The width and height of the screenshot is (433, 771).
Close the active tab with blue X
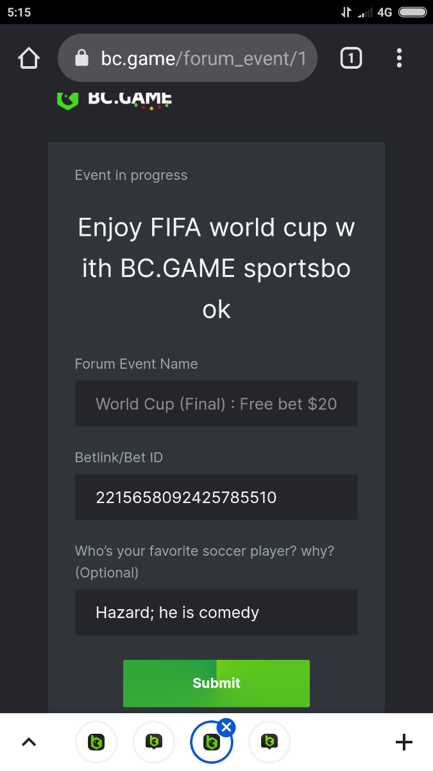click(x=226, y=727)
